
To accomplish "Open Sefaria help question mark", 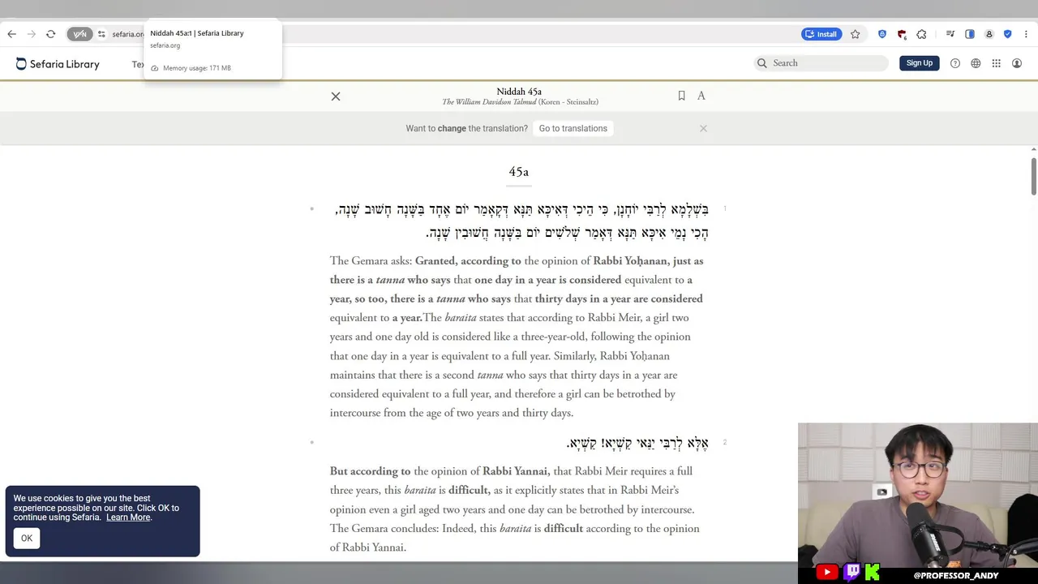I will click(x=955, y=63).
